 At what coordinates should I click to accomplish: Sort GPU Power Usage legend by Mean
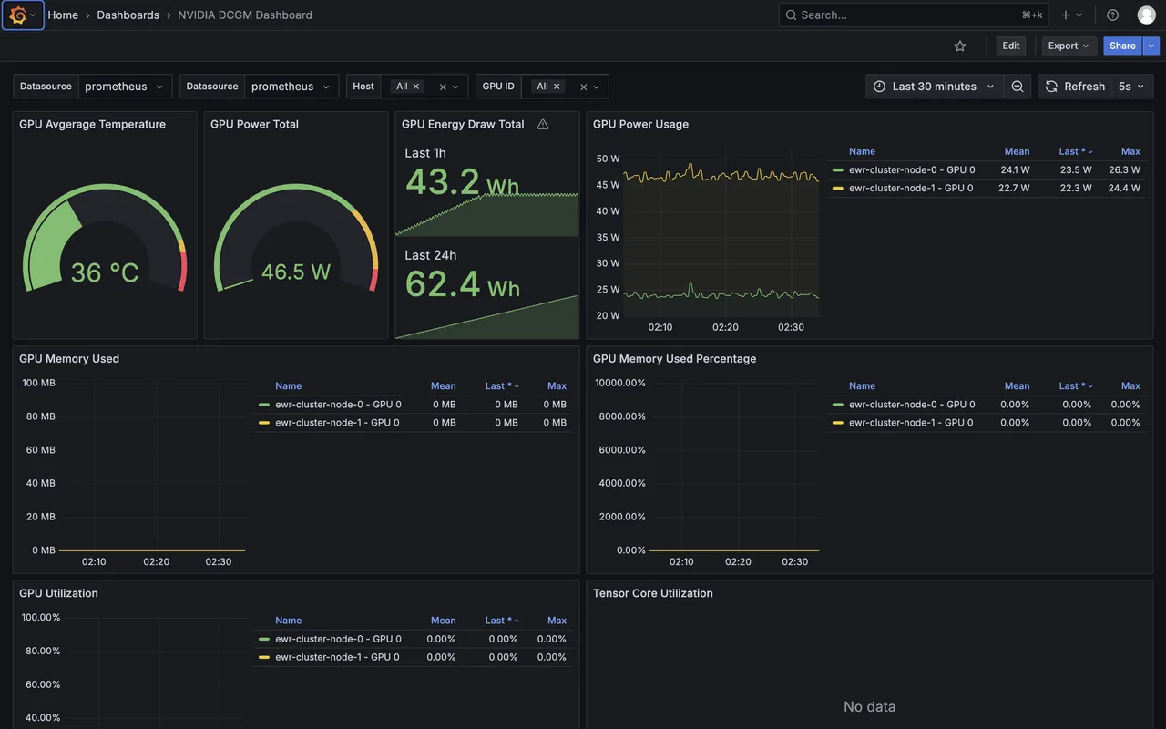1017,151
